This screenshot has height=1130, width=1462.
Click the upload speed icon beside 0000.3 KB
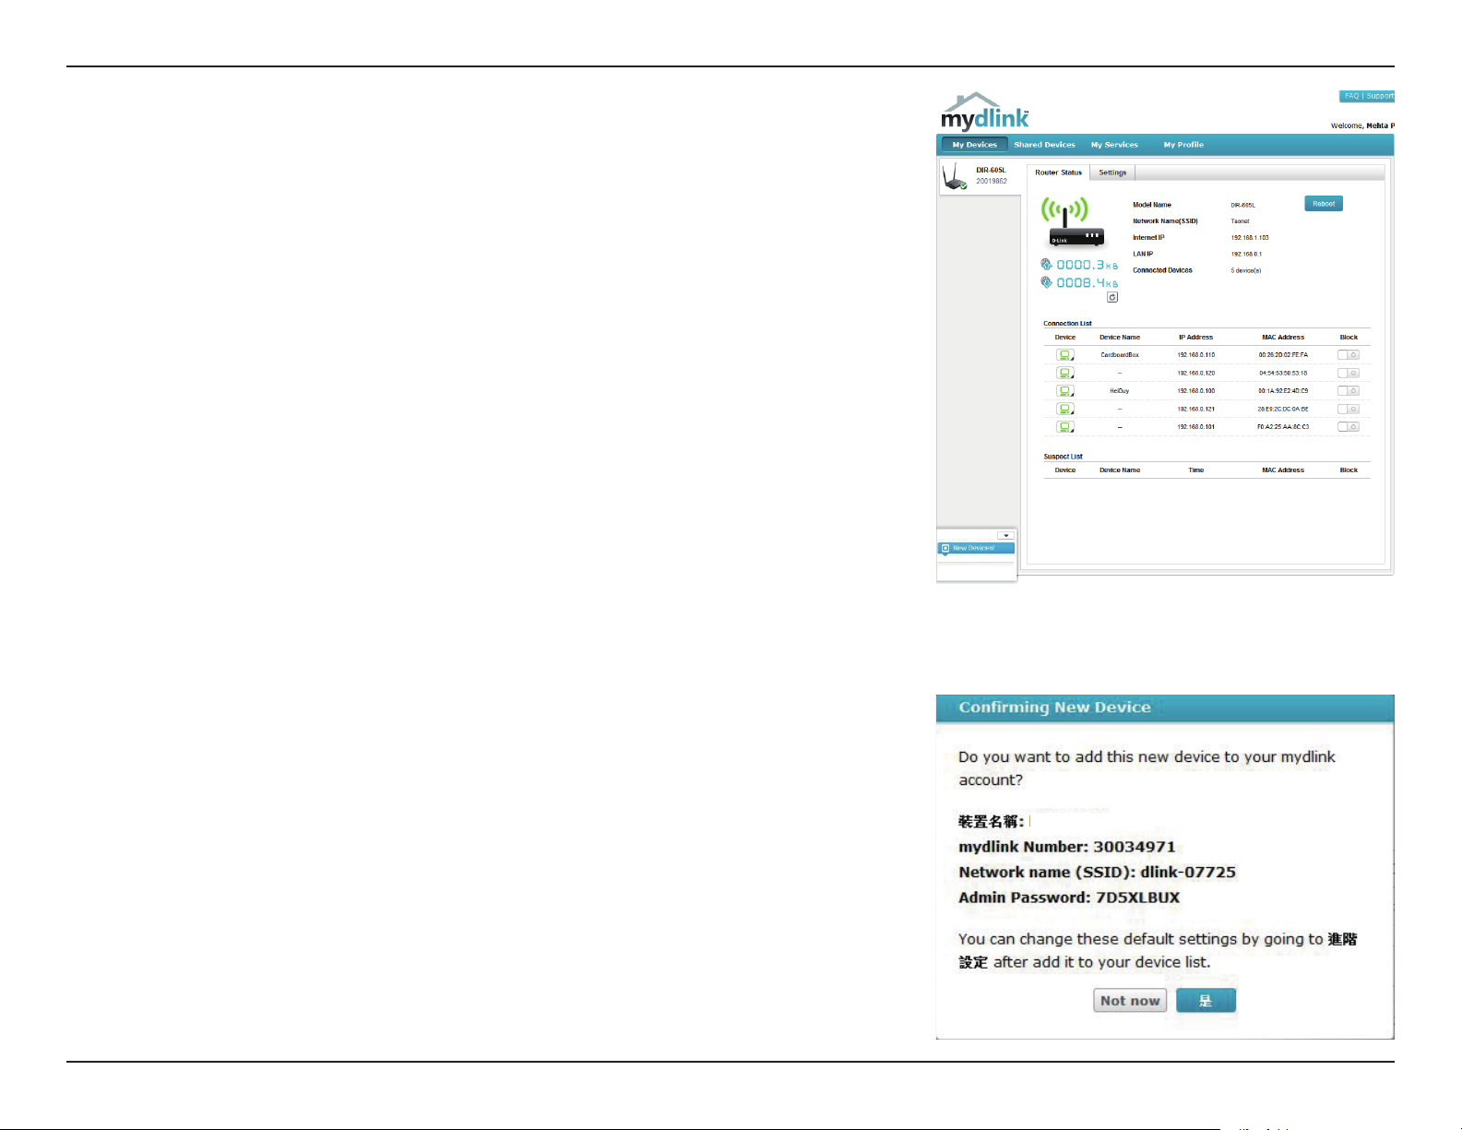tap(1047, 265)
